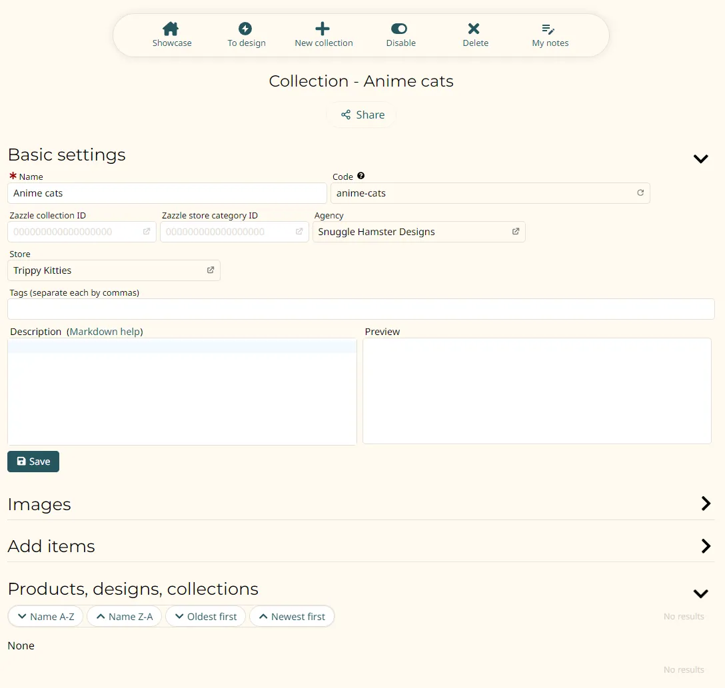725x688 pixels.
Task: Collapse the Basic settings section
Action: 700,159
